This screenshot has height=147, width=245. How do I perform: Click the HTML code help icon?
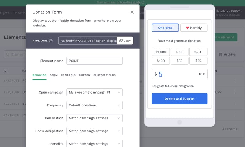pyautogui.click(x=51, y=41)
